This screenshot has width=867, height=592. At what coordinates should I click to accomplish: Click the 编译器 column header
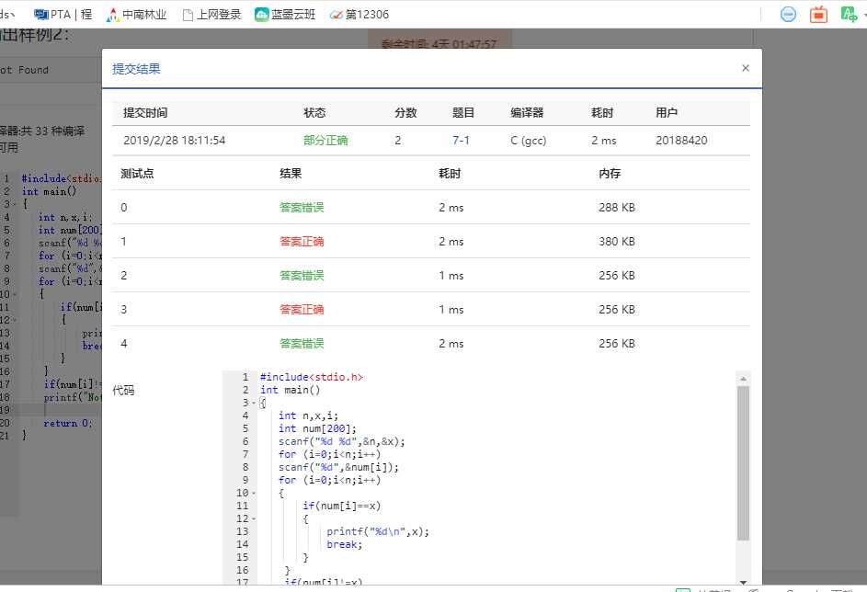(527, 113)
